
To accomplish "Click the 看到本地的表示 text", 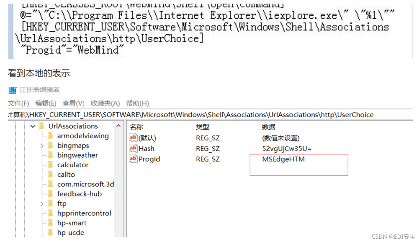I will [x=39, y=73].
